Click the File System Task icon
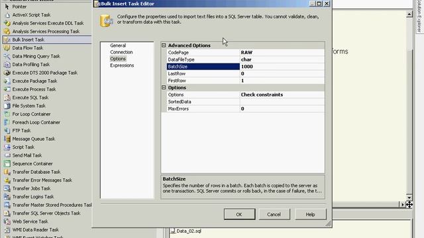 [x=7, y=106]
